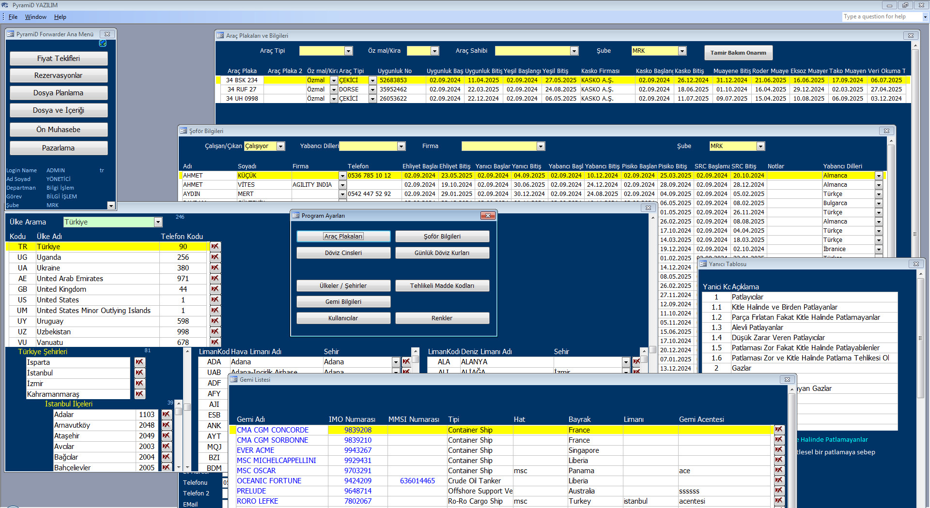
Task: Select OCEANIC FORTUNE ship name
Action: click(269, 481)
